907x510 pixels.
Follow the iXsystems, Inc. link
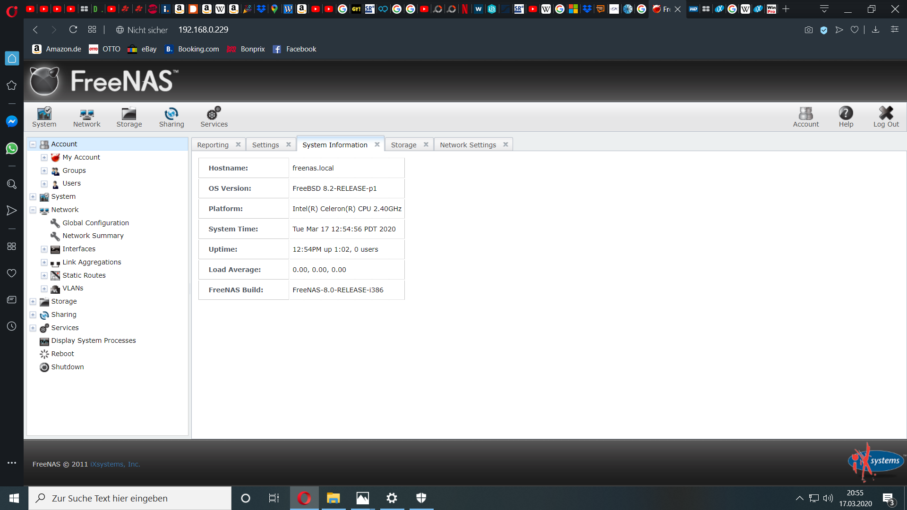pos(115,464)
